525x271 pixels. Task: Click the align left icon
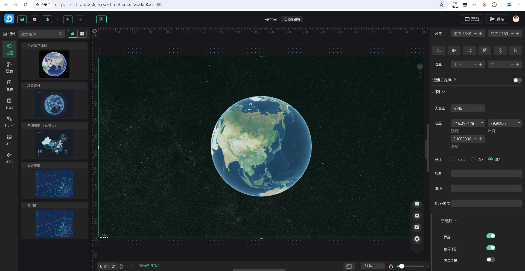click(x=438, y=50)
